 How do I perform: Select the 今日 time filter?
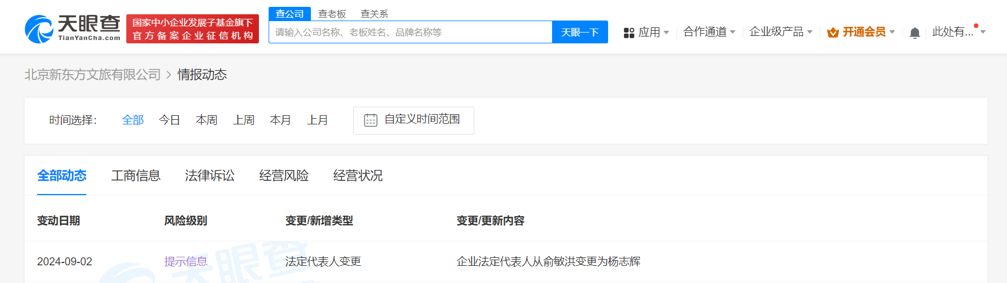pos(169,120)
